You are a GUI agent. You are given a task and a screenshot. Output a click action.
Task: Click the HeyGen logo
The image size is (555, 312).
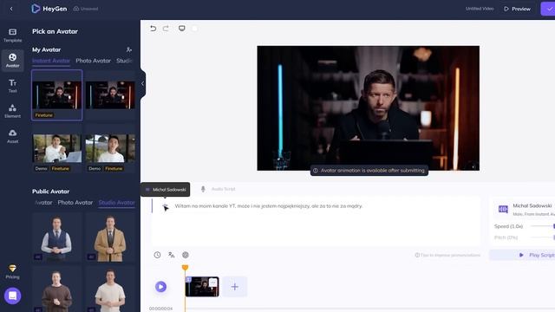coord(49,9)
